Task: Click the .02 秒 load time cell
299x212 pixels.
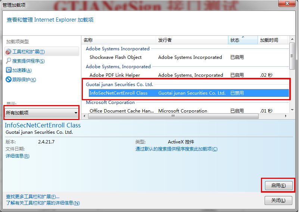Action: pos(266,75)
